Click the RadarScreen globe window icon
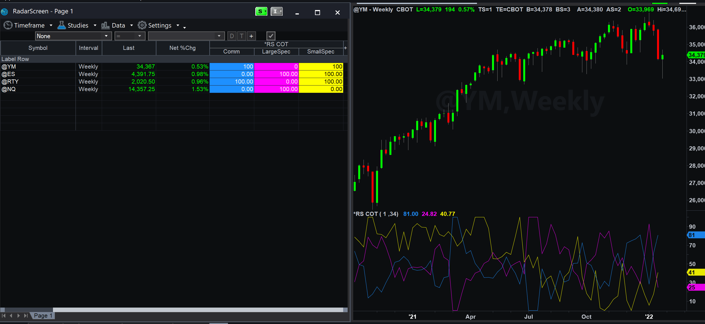705x324 pixels. click(4, 11)
